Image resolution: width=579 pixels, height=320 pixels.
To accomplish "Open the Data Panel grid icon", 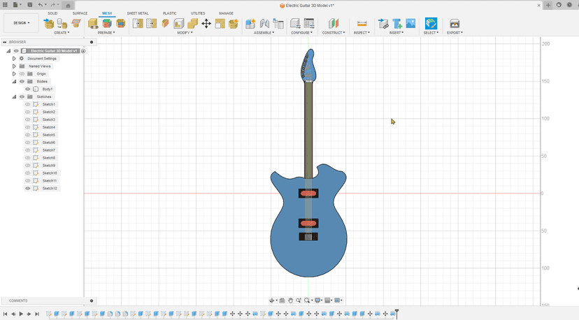I will (x=6, y=5).
